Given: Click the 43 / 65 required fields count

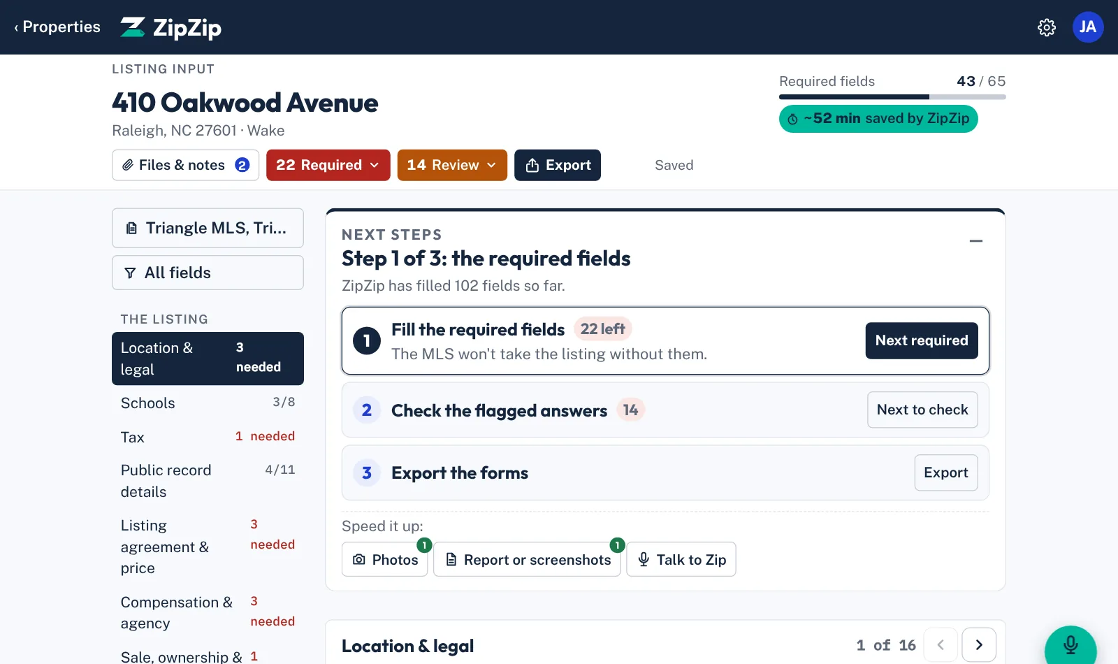Looking at the screenshot, I should [981, 81].
